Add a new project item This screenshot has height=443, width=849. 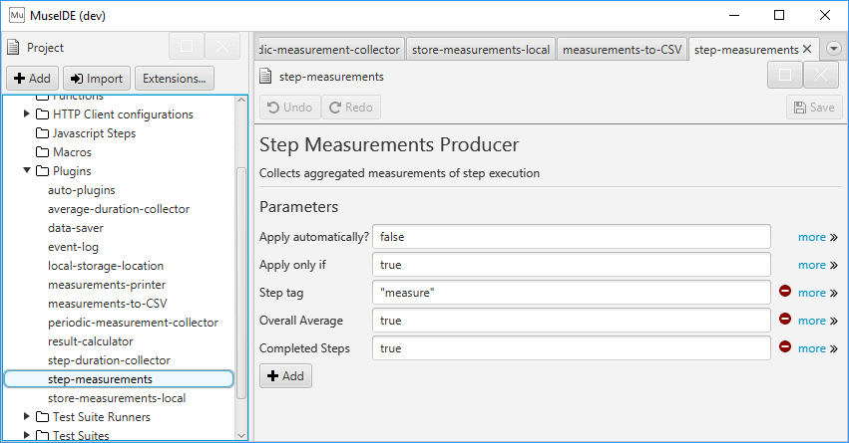click(x=32, y=79)
